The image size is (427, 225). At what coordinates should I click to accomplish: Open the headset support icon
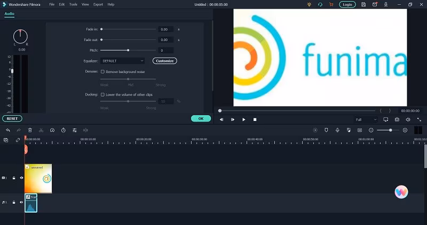(320, 4)
